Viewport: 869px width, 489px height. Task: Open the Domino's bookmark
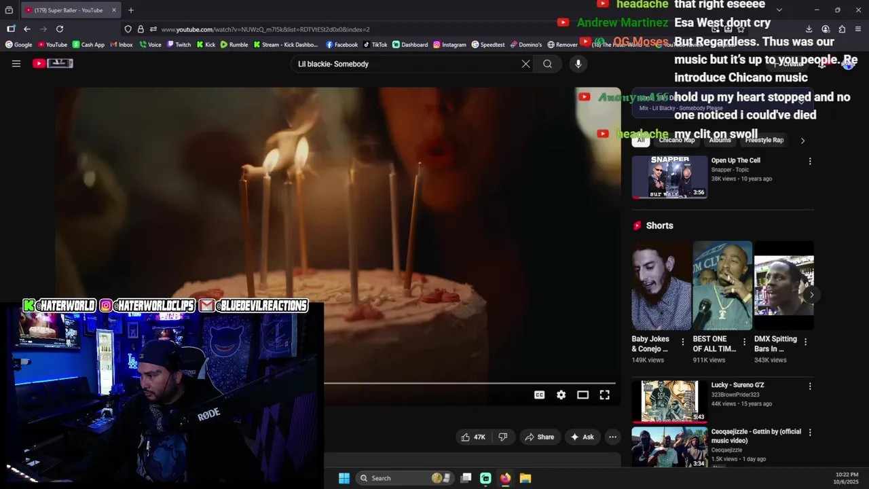click(526, 45)
